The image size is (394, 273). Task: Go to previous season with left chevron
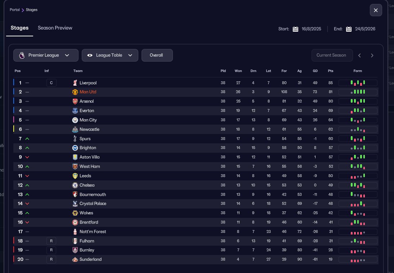[359, 55]
